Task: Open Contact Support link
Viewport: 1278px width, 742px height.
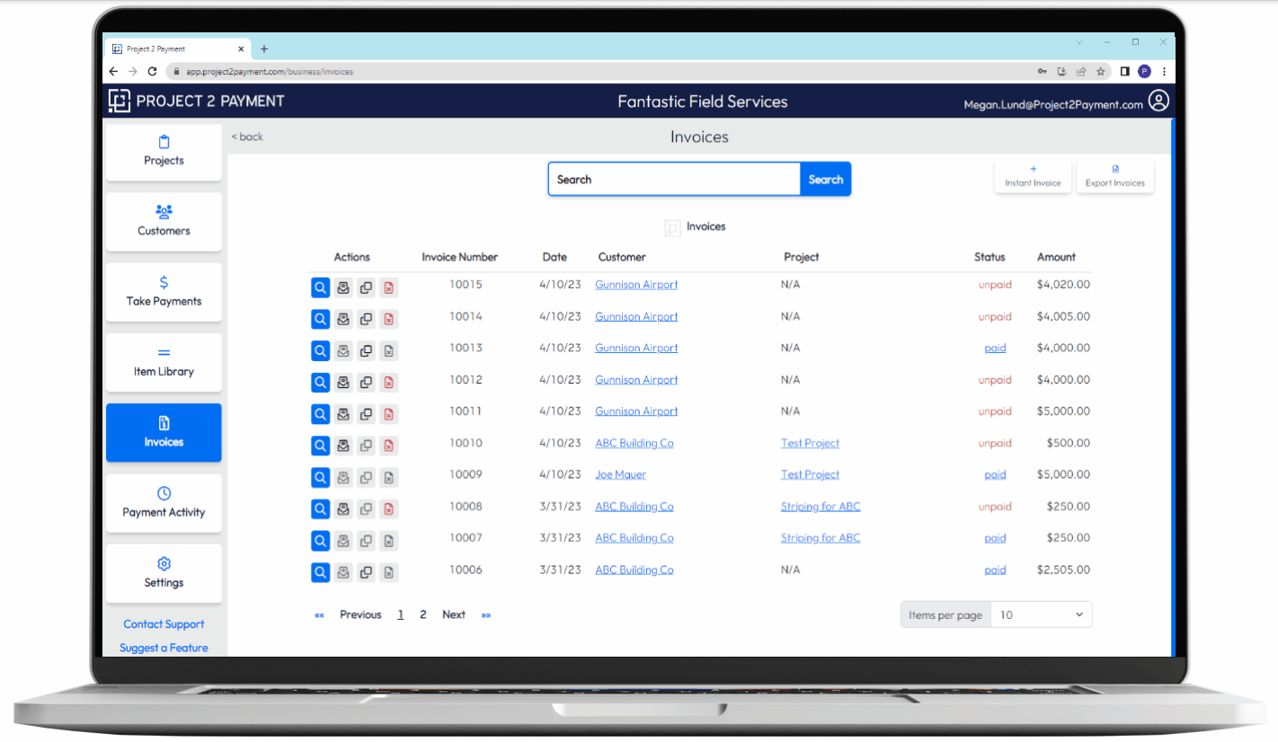Action: coord(164,624)
